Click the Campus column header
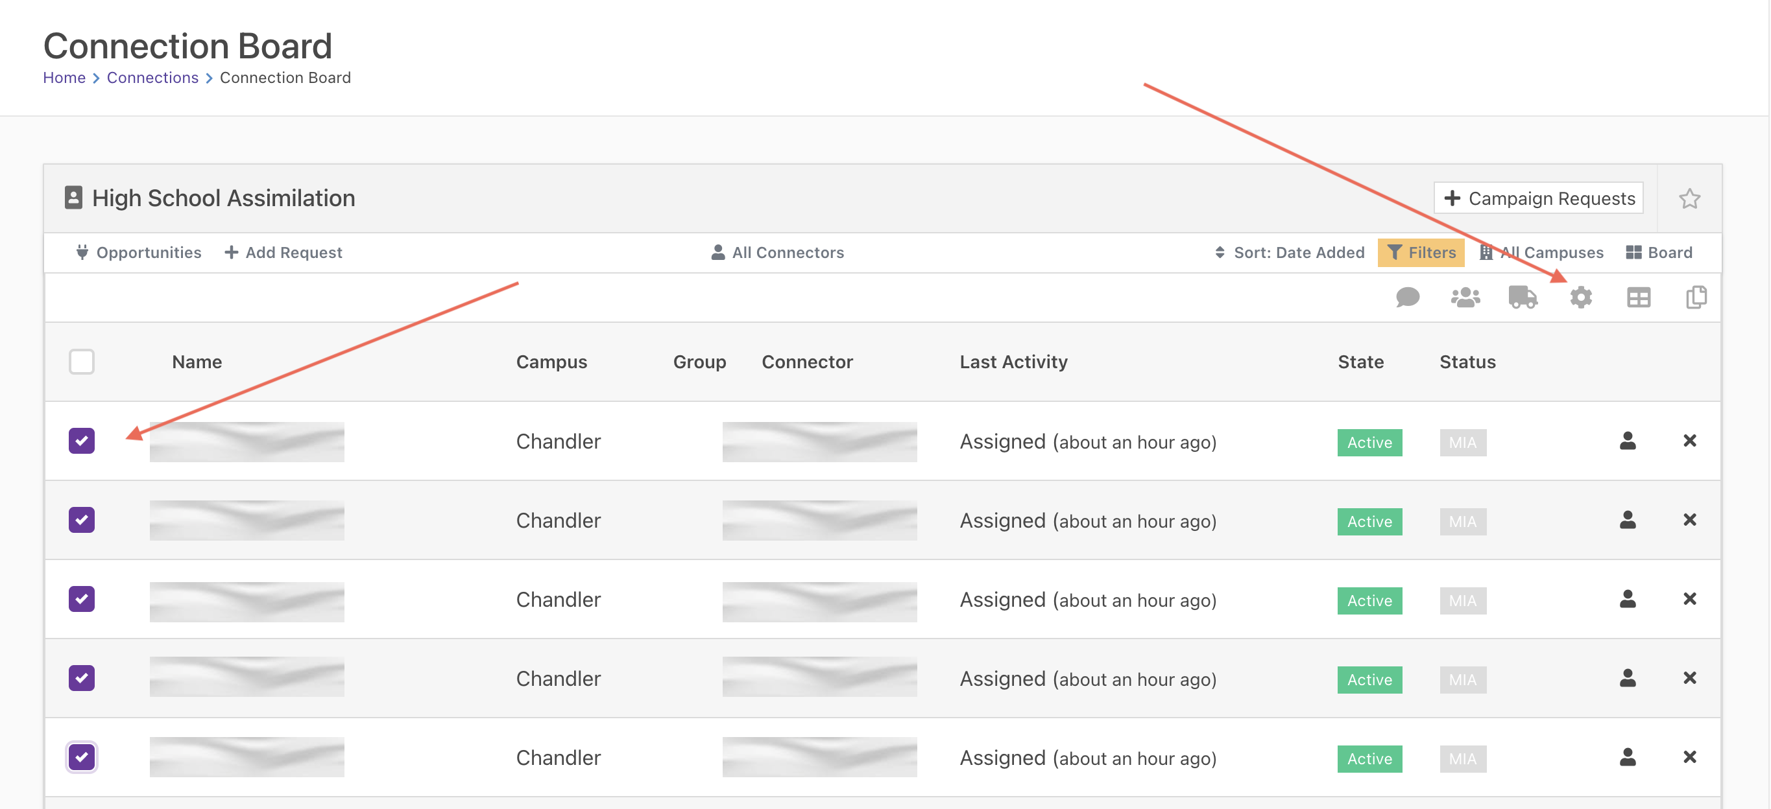The width and height of the screenshot is (1771, 809). pos(551,362)
